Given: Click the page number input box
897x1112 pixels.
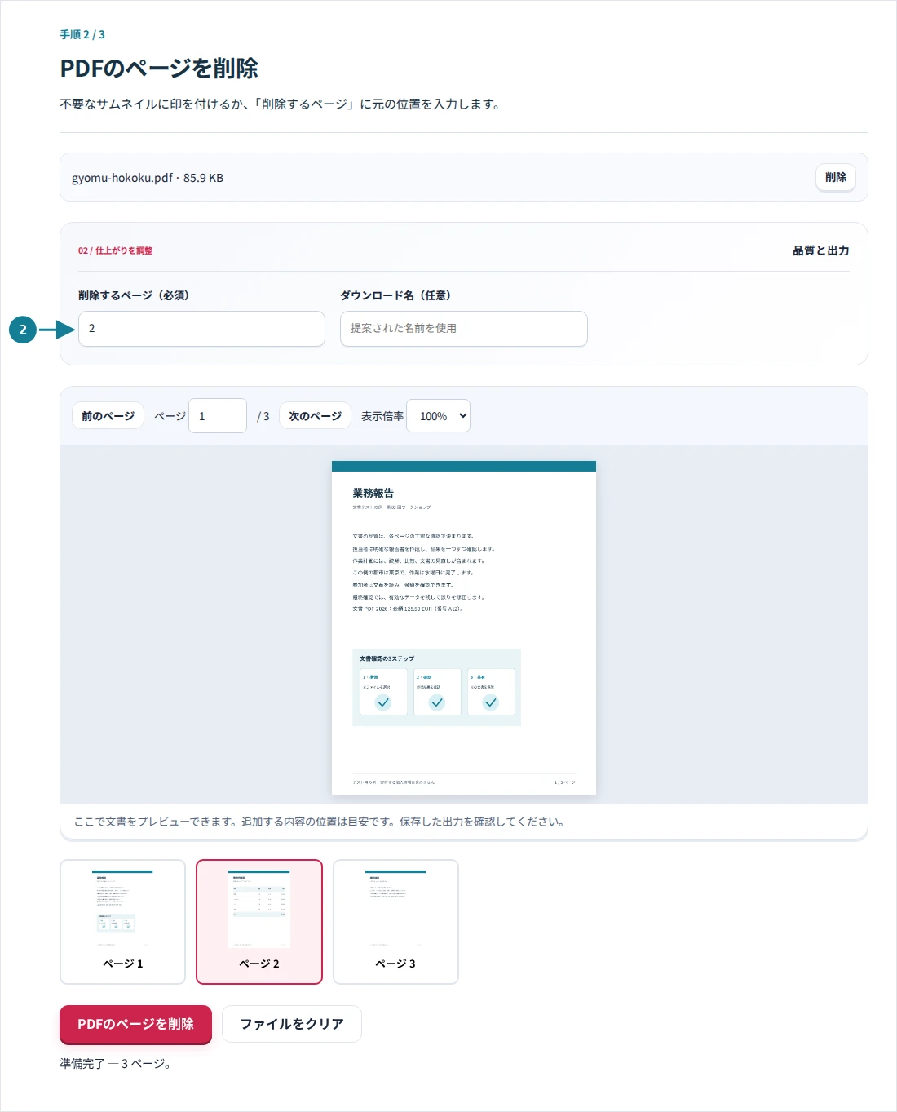Looking at the screenshot, I should 218,416.
